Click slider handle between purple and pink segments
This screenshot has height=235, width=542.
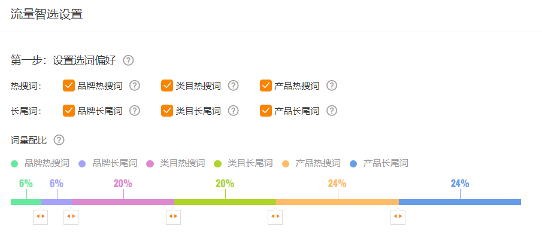tap(71, 216)
